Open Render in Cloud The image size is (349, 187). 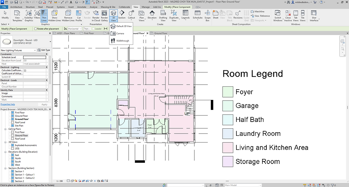[96, 16]
